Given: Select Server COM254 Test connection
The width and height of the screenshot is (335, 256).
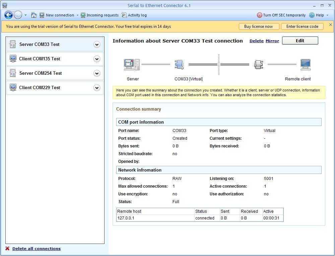Looking at the screenshot, I should tap(55, 73).
